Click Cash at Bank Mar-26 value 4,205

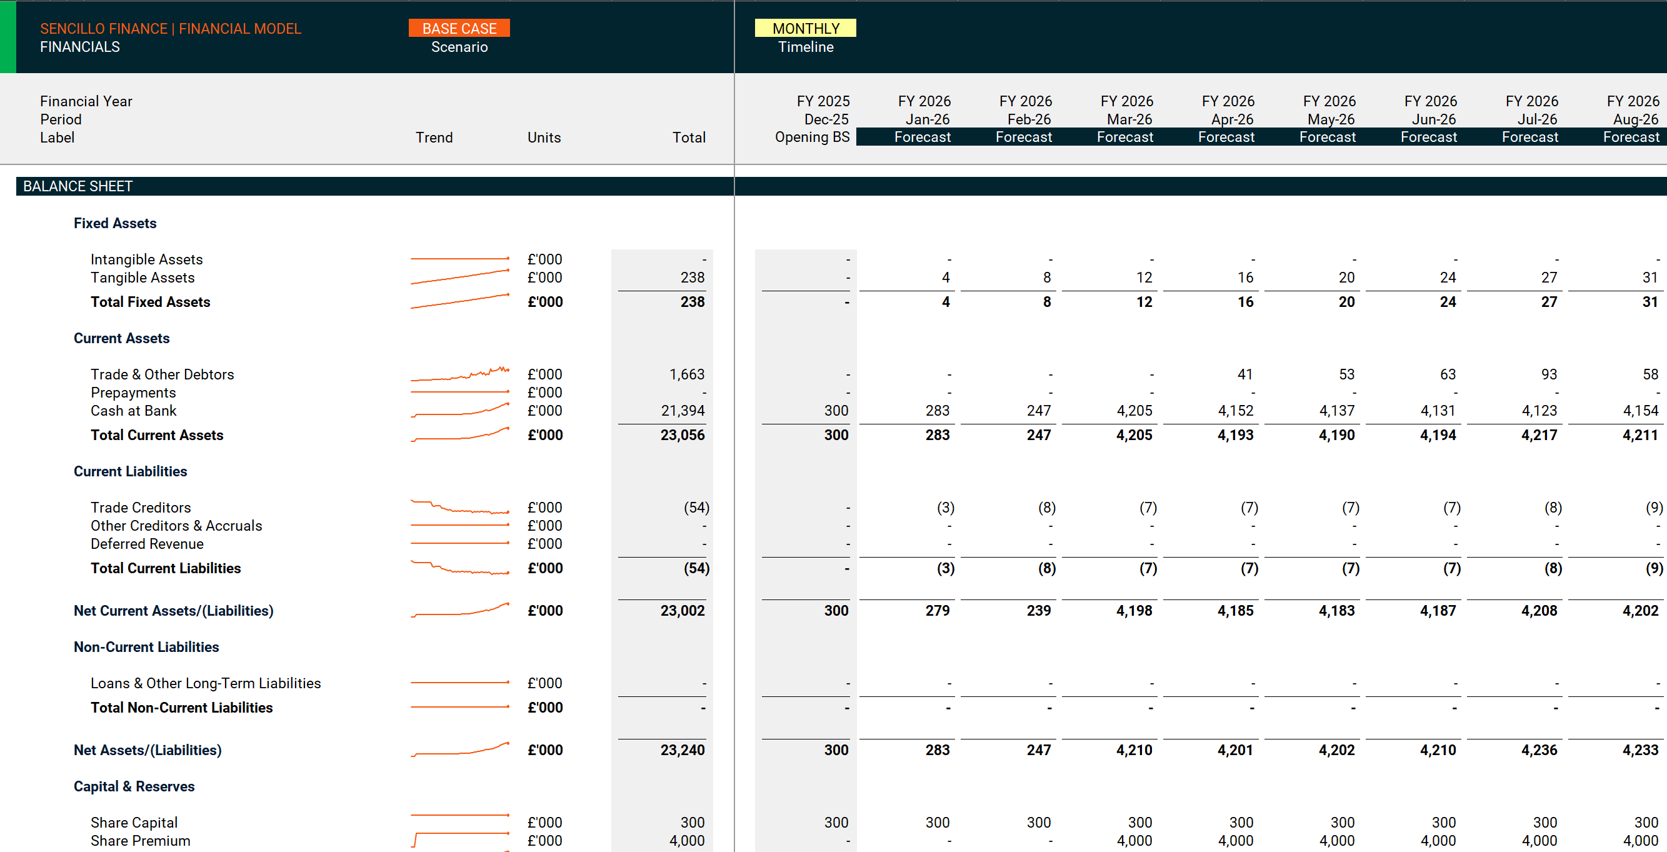[x=1134, y=411]
